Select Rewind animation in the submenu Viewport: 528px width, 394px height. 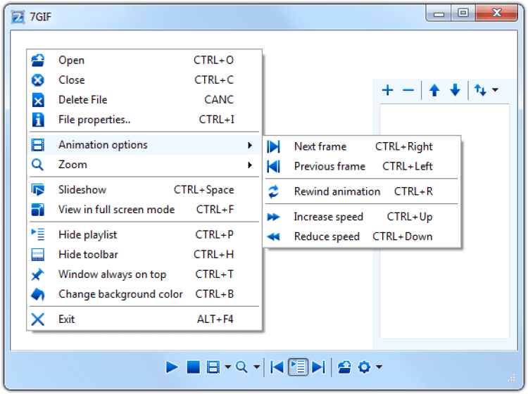tap(362, 192)
